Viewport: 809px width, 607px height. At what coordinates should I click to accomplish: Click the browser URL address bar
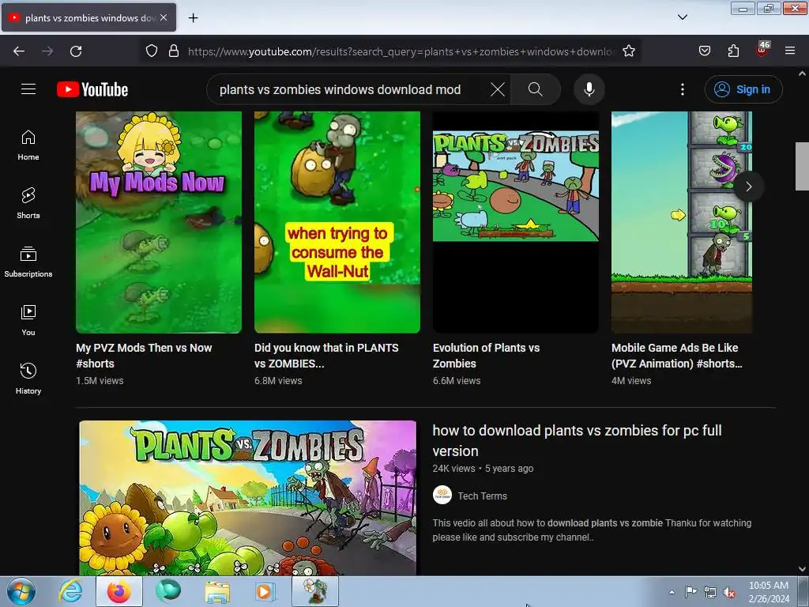(x=400, y=51)
